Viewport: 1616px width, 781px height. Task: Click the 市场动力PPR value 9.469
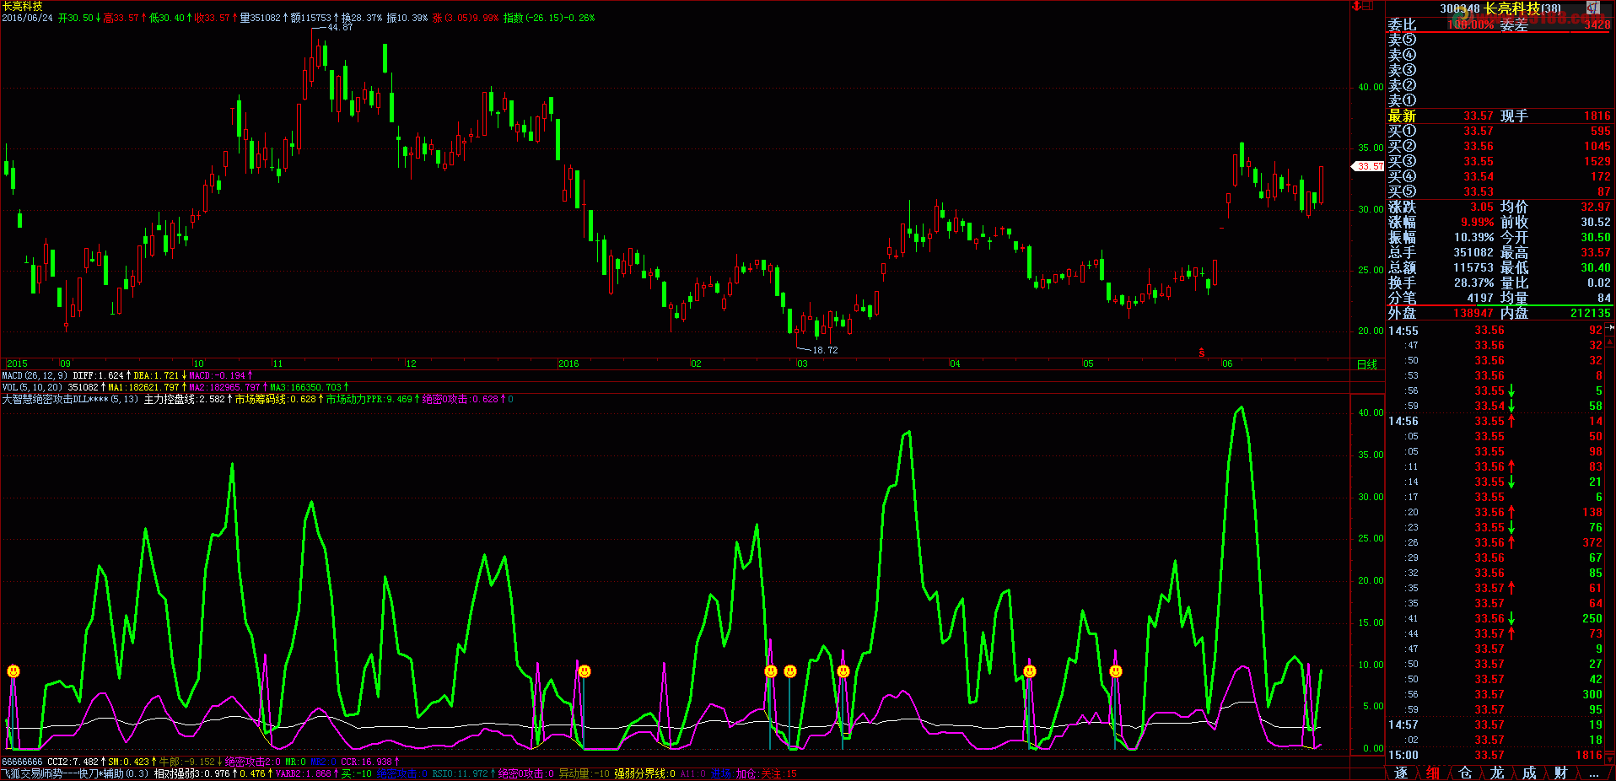399,399
